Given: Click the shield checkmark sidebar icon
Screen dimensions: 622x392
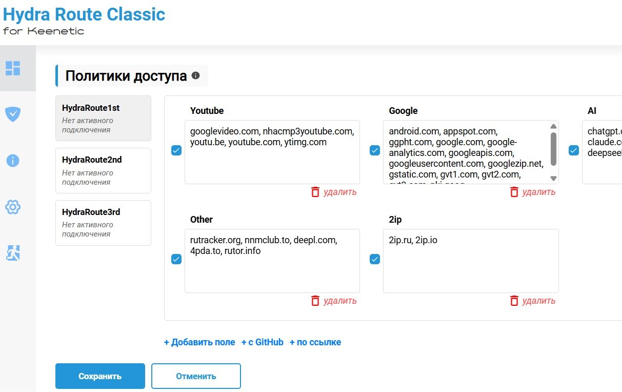Looking at the screenshot, I should (13, 114).
